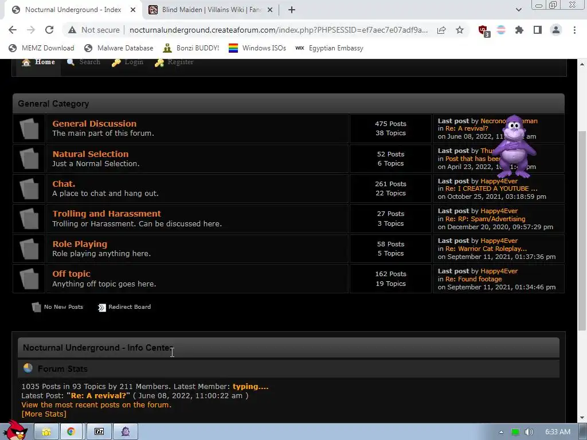
Task: Open the Bonzi BUDDY! bookmark
Action: 191,48
